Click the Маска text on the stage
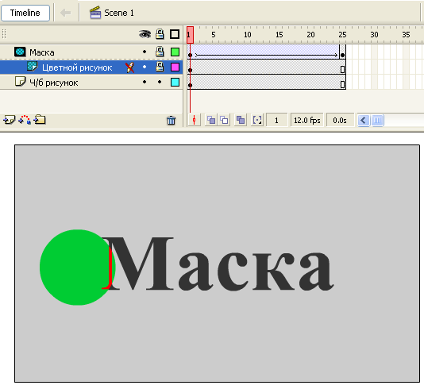Image resolution: width=424 pixels, height=389 pixels. pos(218,264)
